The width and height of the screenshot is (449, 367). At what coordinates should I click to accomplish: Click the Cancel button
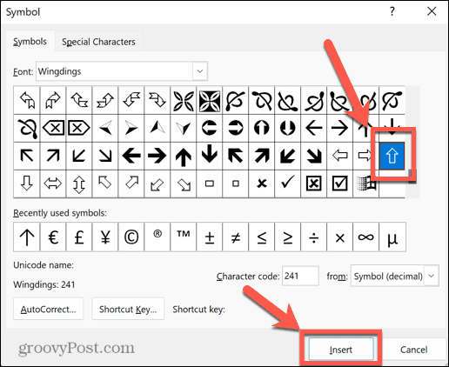414,350
